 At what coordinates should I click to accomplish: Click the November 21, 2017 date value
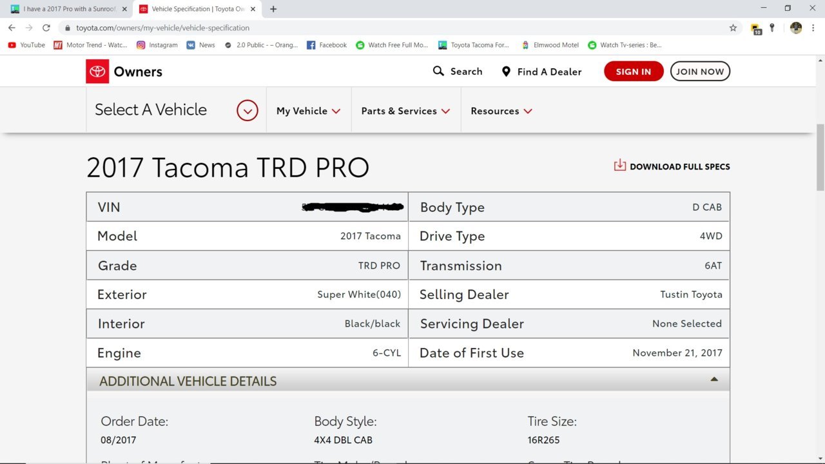point(677,353)
